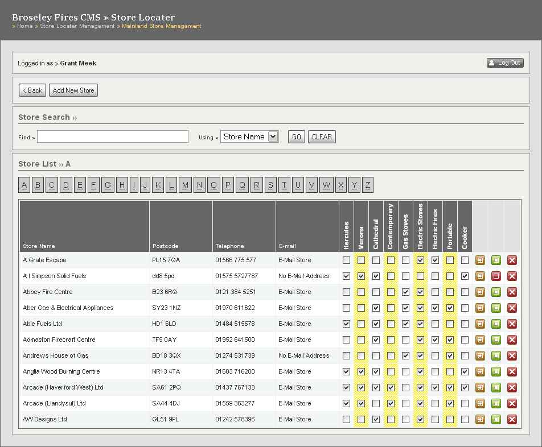Tick the Hercules checkbox for A Grate Escape
Screen dimensions: 542x447
[x=346, y=260]
